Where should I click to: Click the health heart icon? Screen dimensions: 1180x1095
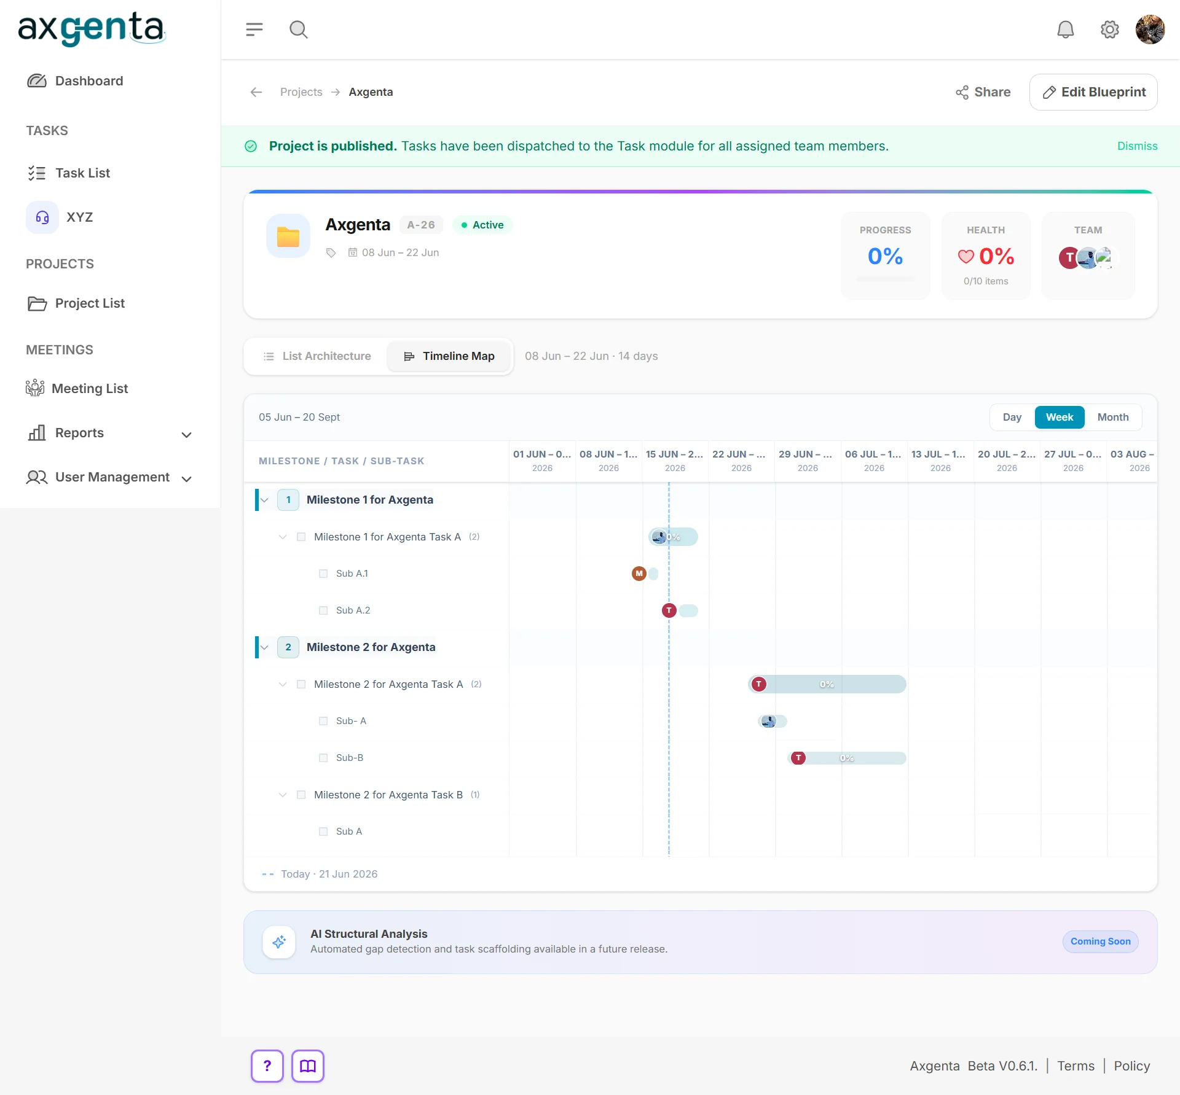click(966, 256)
